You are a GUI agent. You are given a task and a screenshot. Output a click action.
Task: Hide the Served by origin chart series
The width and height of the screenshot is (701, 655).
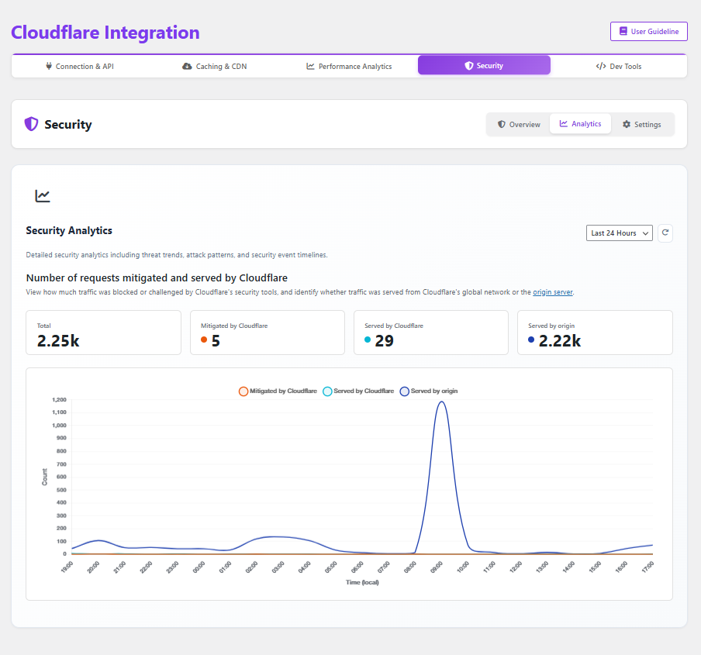pyautogui.click(x=429, y=391)
